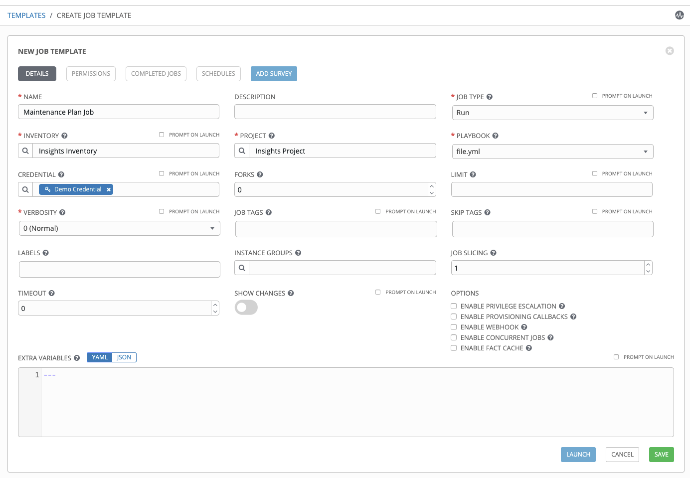Screen dimensions: 690x478
Task: Switch extra variables to YAML
Action: click(100, 357)
